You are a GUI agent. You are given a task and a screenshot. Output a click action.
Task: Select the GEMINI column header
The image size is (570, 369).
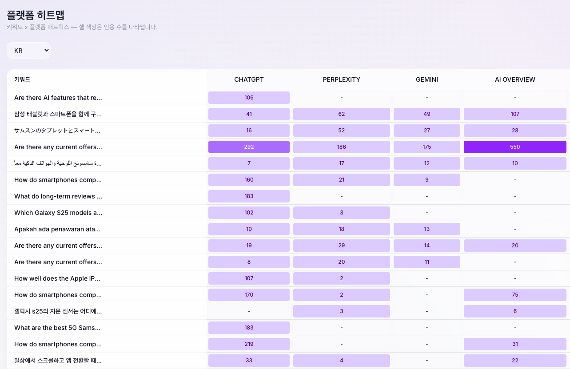(x=427, y=79)
